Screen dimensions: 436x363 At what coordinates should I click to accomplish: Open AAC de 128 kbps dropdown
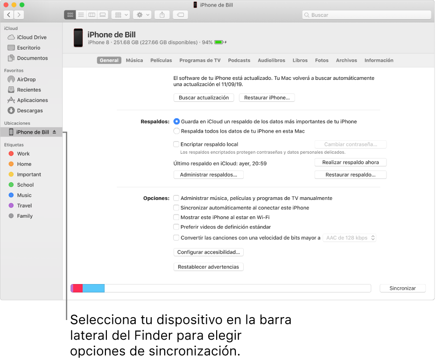(x=350, y=238)
